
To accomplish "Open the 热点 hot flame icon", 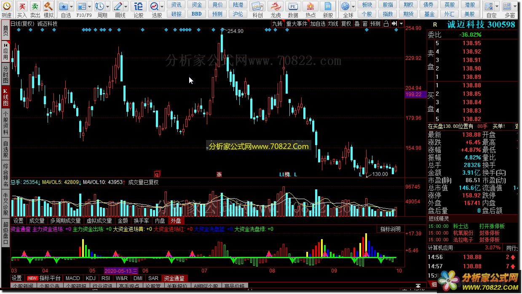I will coord(311,6).
